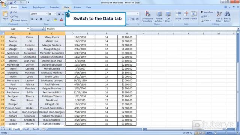Cut the selected cells
Image resolution: width=240 pixels, height=135 pixels.
pyautogui.click(x=13, y=12)
